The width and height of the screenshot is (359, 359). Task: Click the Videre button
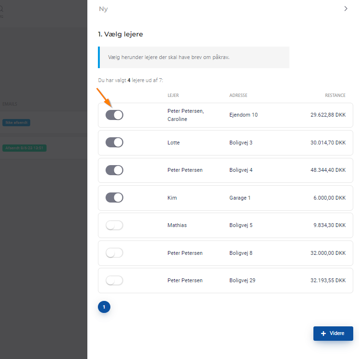coord(333,334)
